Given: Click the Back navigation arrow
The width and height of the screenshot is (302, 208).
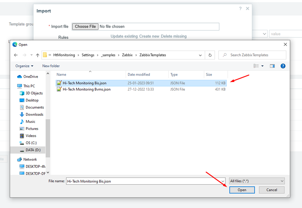Looking at the screenshot, I should coord(16,55).
